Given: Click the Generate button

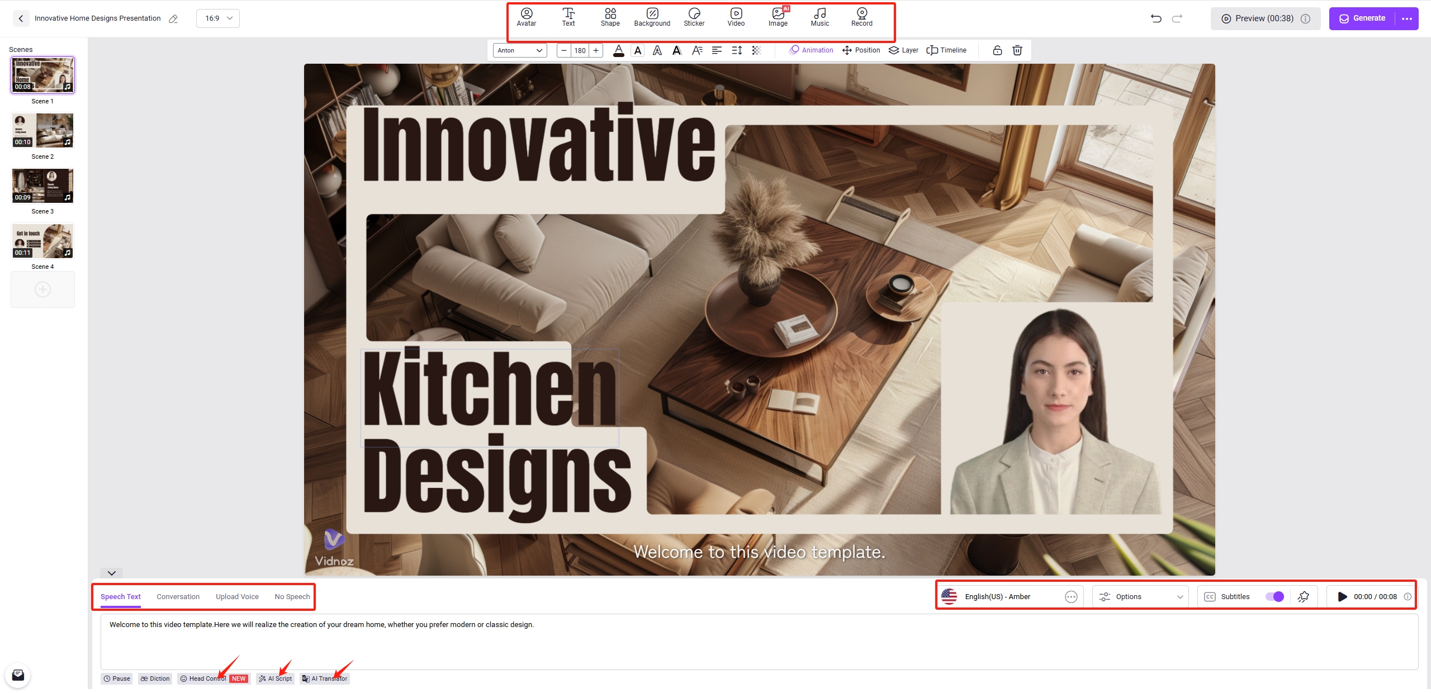Looking at the screenshot, I should pyautogui.click(x=1363, y=17).
